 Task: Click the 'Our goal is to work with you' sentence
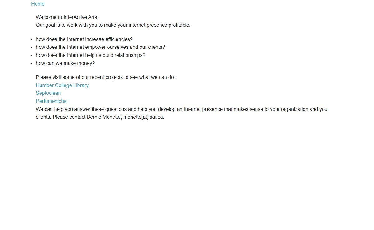(113, 25)
